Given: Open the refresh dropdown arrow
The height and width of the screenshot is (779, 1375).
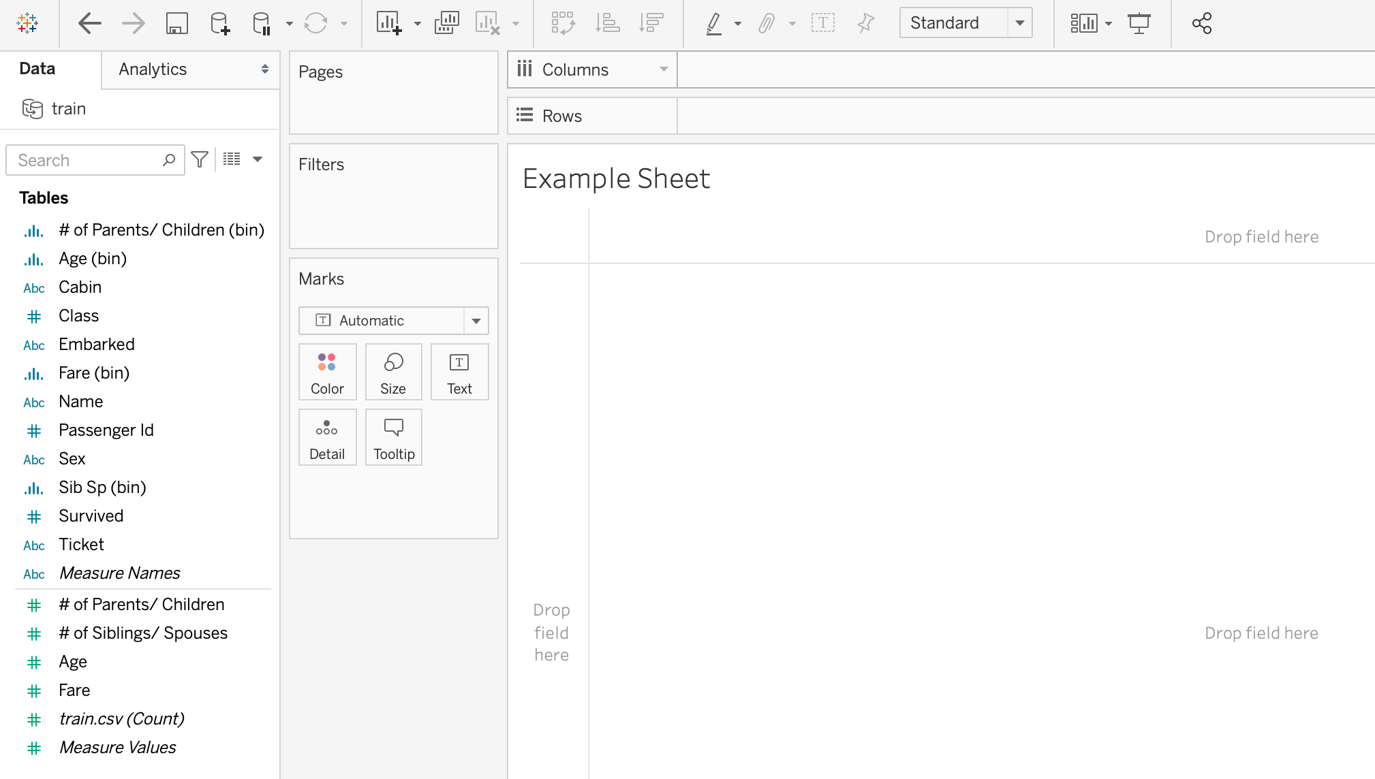Looking at the screenshot, I should [344, 24].
